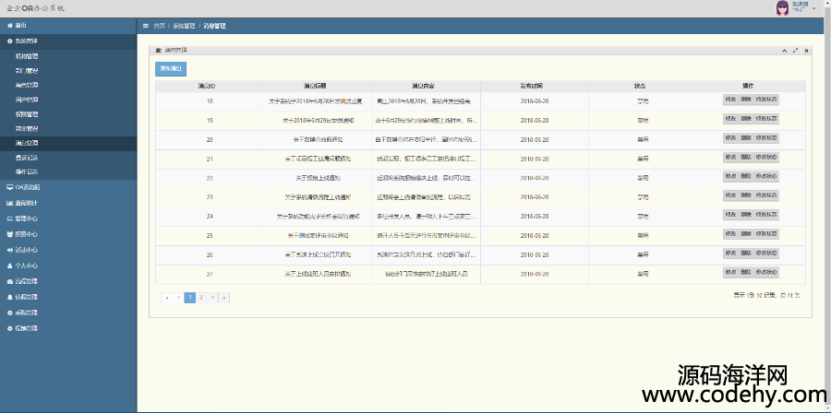Viewport: 831px width, 413px height.
Task: Go to first page with « button
Action: click(167, 298)
